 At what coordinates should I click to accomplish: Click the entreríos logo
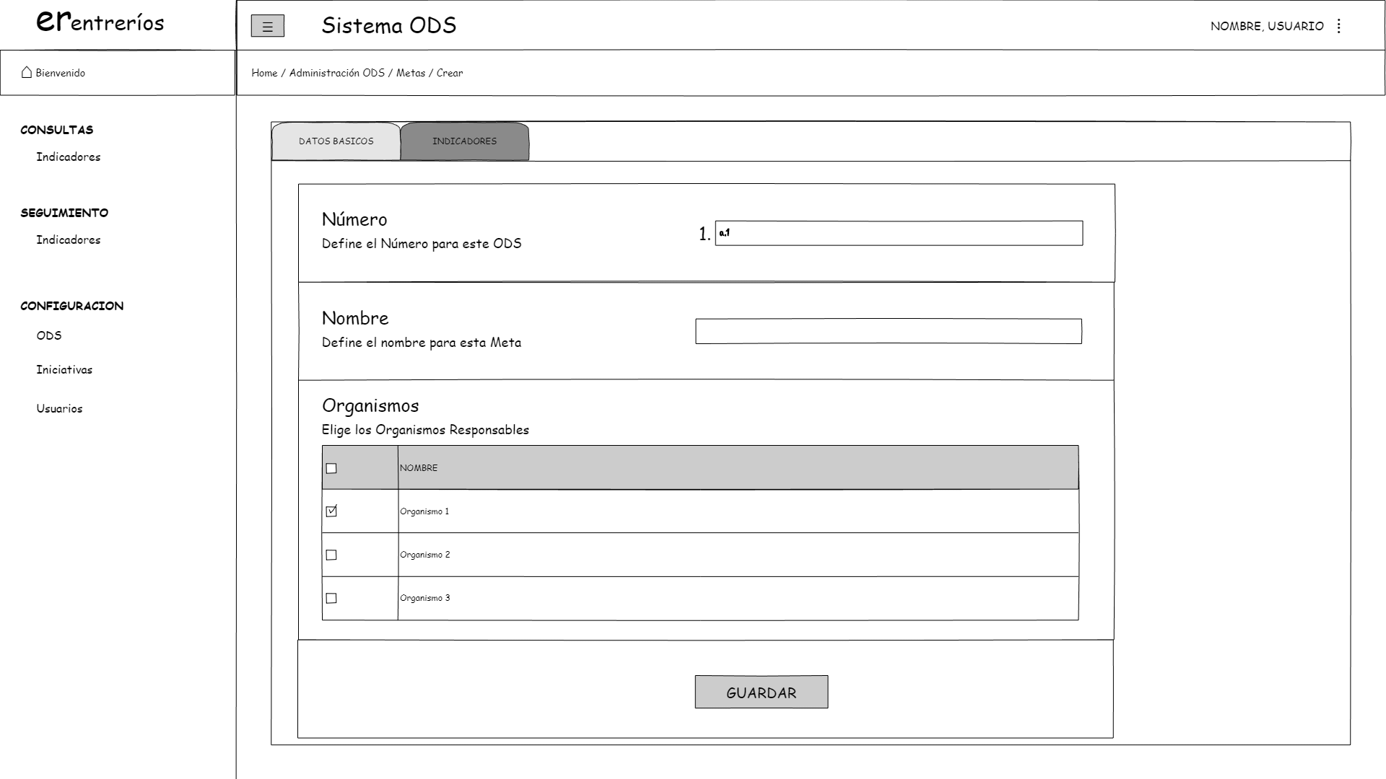tap(100, 22)
